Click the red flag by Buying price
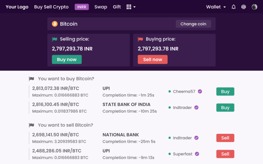 click(x=140, y=40)
